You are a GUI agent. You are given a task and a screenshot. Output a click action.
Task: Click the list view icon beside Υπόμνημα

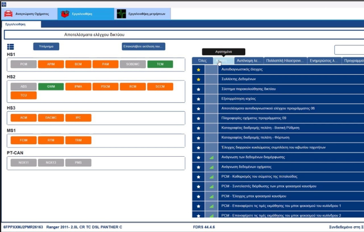(x=10, y=47)
